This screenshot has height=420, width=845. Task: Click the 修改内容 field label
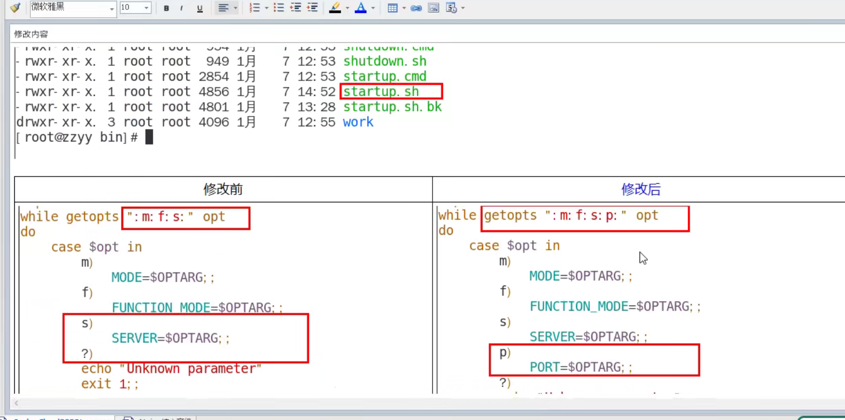(31, 34)
